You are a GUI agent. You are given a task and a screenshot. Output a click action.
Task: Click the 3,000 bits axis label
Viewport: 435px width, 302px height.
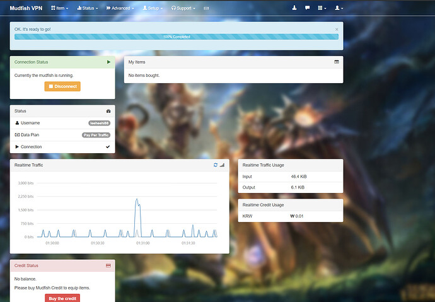pos(26,183)
